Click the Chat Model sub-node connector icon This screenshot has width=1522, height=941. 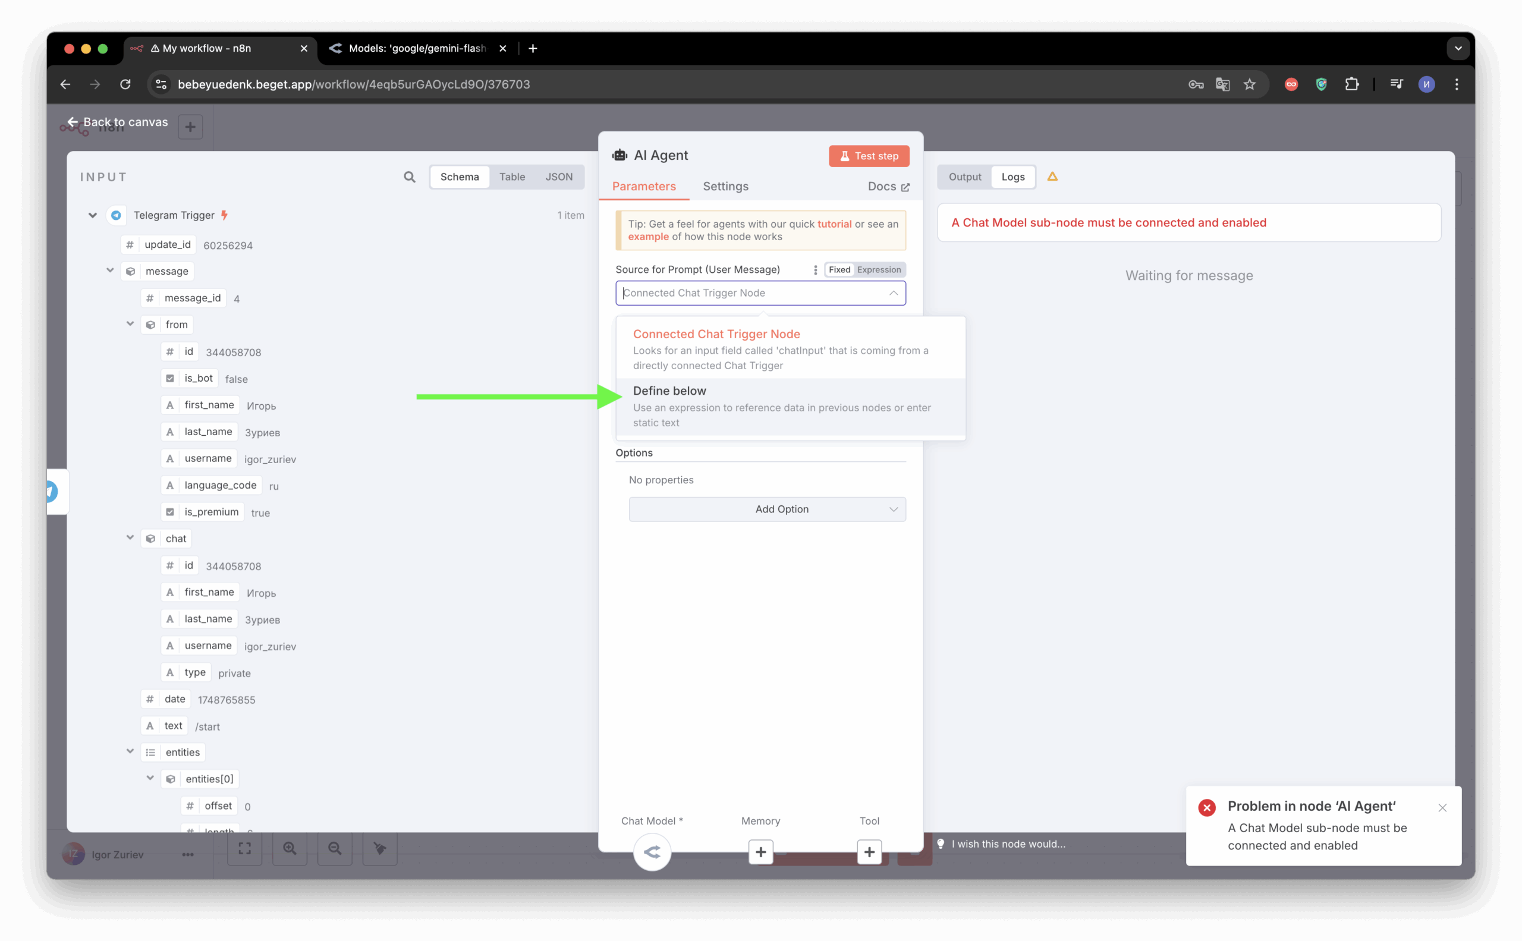point(652,851)
